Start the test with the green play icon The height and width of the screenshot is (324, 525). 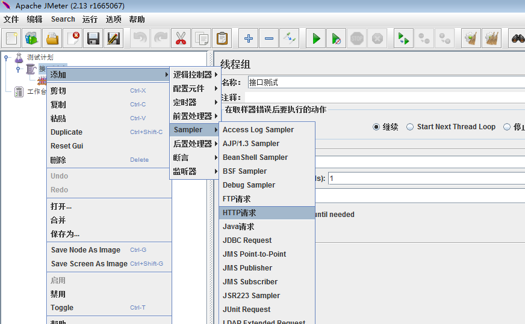pyautogui.click(x=315, y=38)
